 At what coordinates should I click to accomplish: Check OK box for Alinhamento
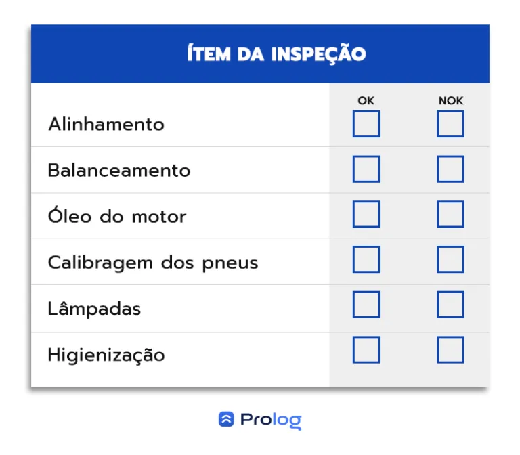click(366, 124)
